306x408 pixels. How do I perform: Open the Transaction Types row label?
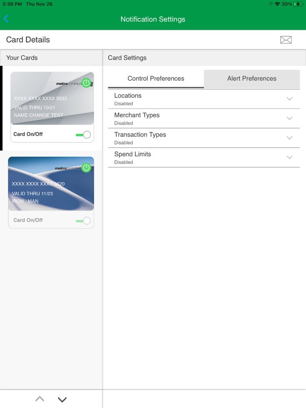(x=140, y=135)
